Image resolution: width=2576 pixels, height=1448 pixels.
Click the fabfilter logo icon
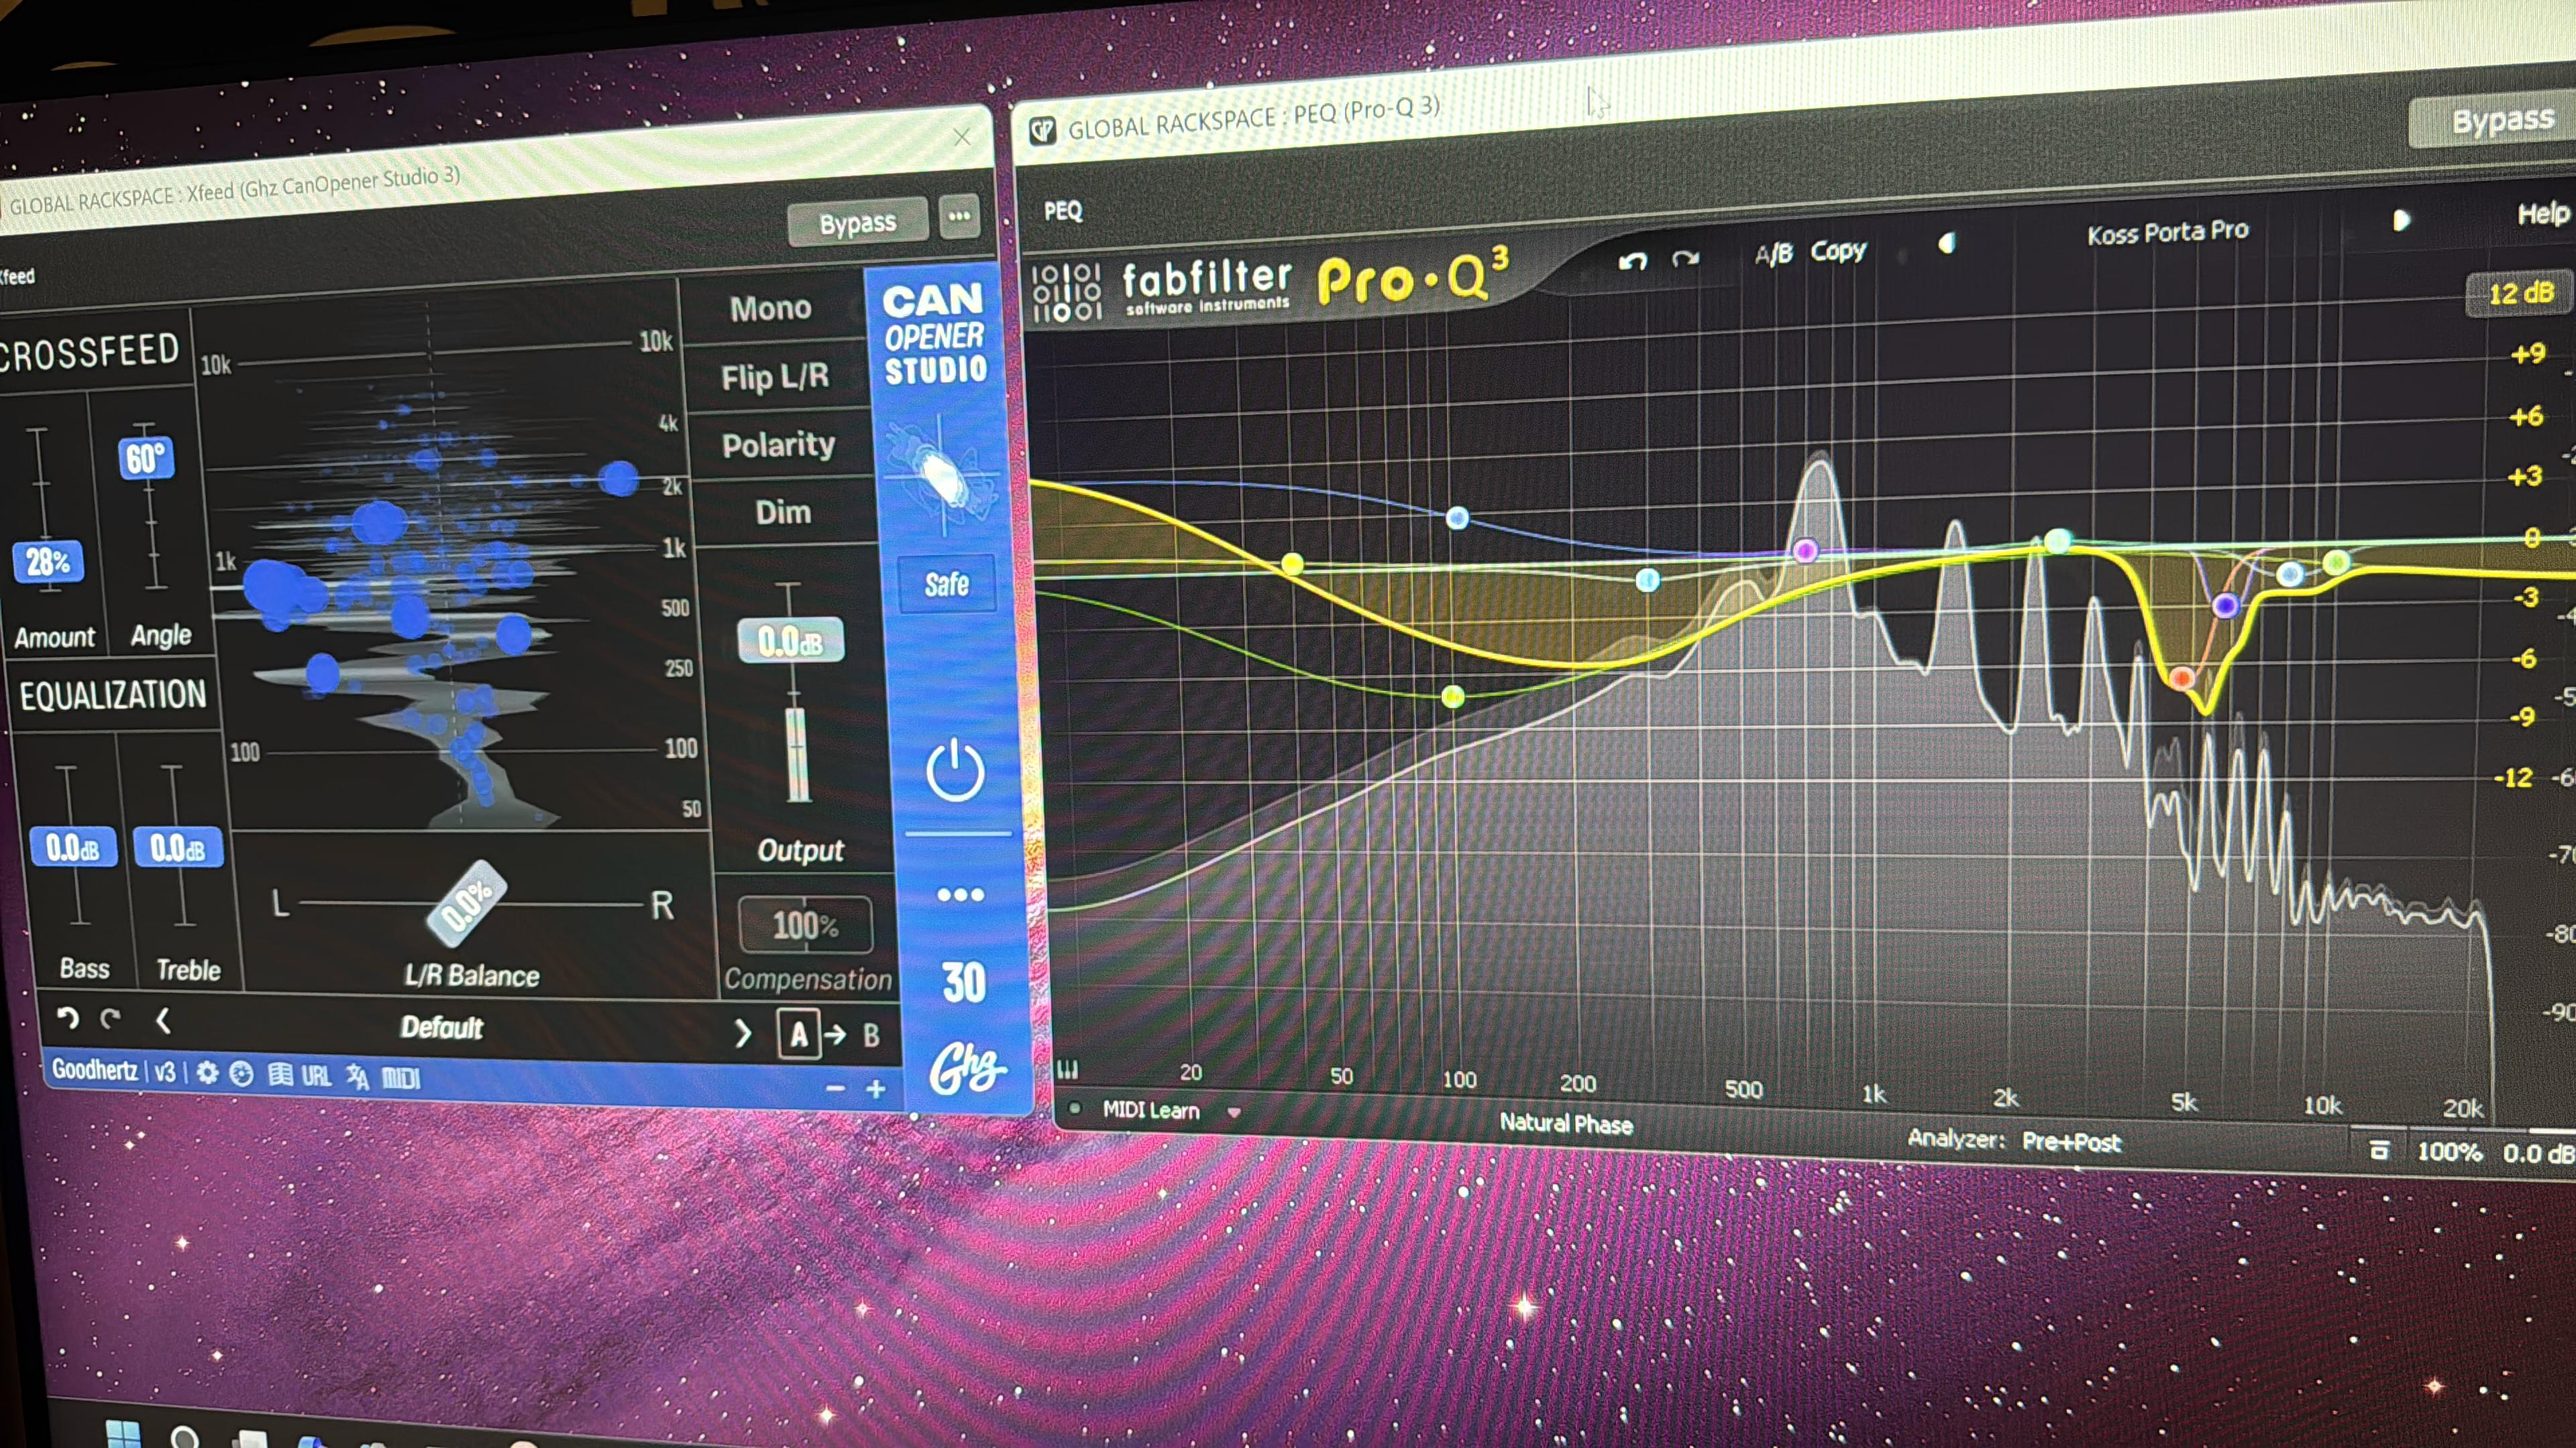click(x=1066, y=294)
